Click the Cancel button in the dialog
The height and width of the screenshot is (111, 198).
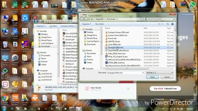point(167,77)
